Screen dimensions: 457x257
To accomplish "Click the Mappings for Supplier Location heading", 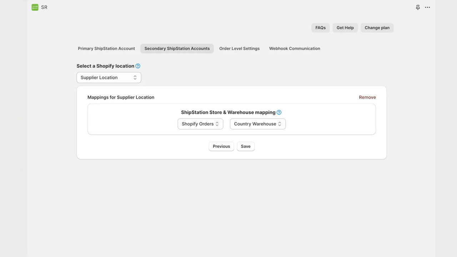I will point(121,97).
